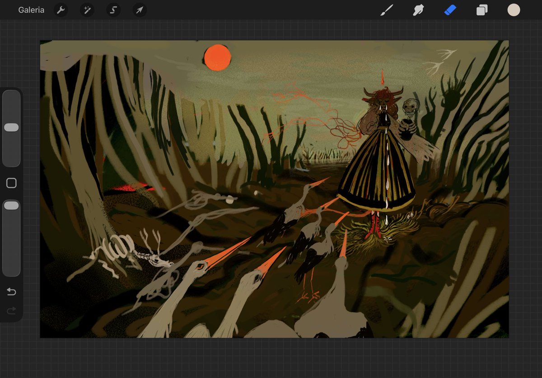542x378 pixels.
Task: Click the lower opacity slider handle
Action: 11,206
